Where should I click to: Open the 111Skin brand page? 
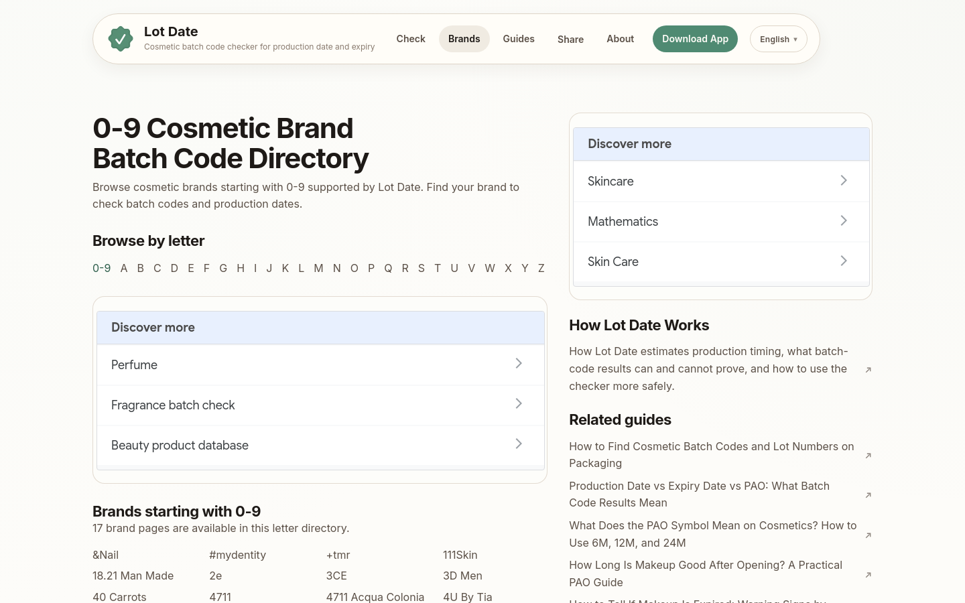point(460,555)
